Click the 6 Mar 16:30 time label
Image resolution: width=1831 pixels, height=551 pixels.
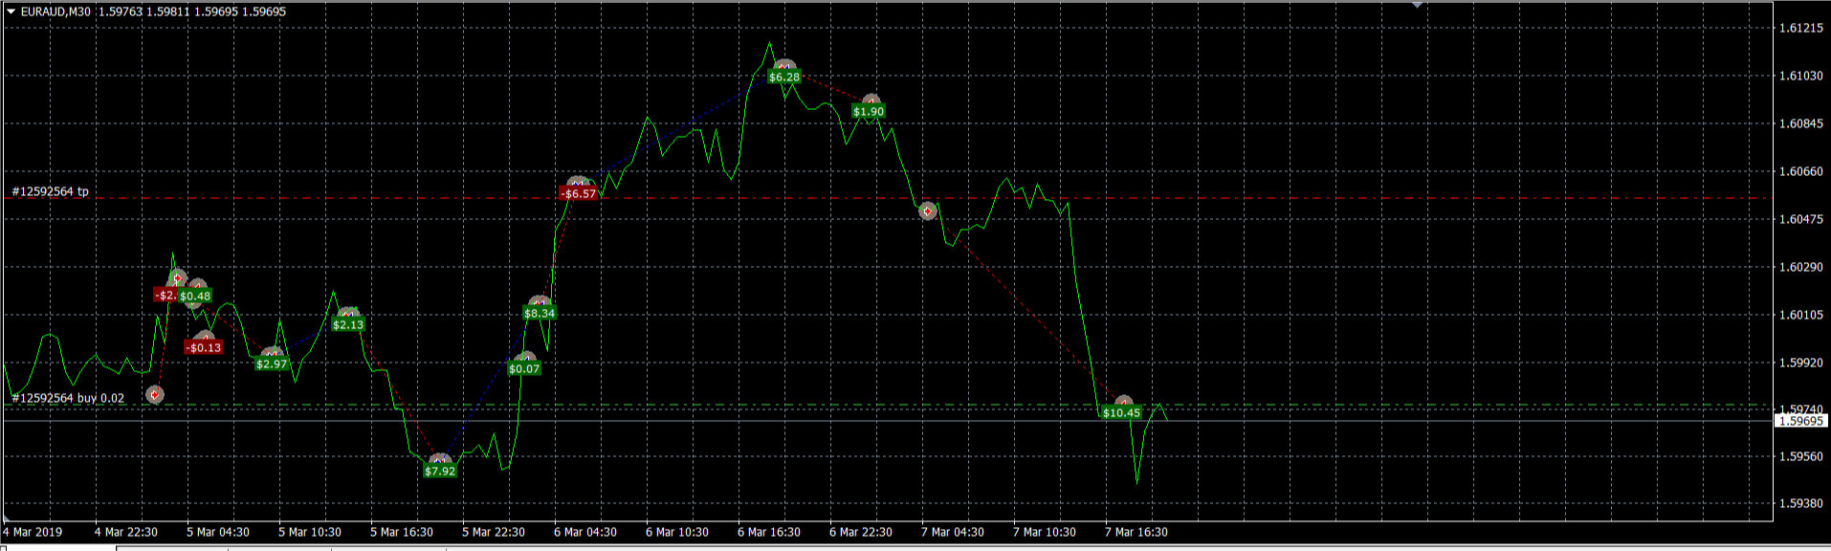(769, 532)
